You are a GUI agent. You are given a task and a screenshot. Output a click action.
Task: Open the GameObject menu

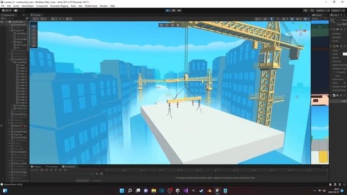pos(28,6)
